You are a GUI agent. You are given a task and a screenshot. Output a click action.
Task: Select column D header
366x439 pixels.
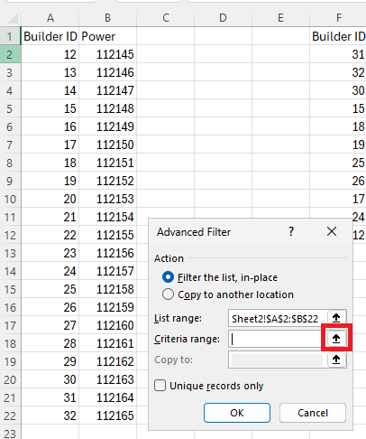coord(223,18)
